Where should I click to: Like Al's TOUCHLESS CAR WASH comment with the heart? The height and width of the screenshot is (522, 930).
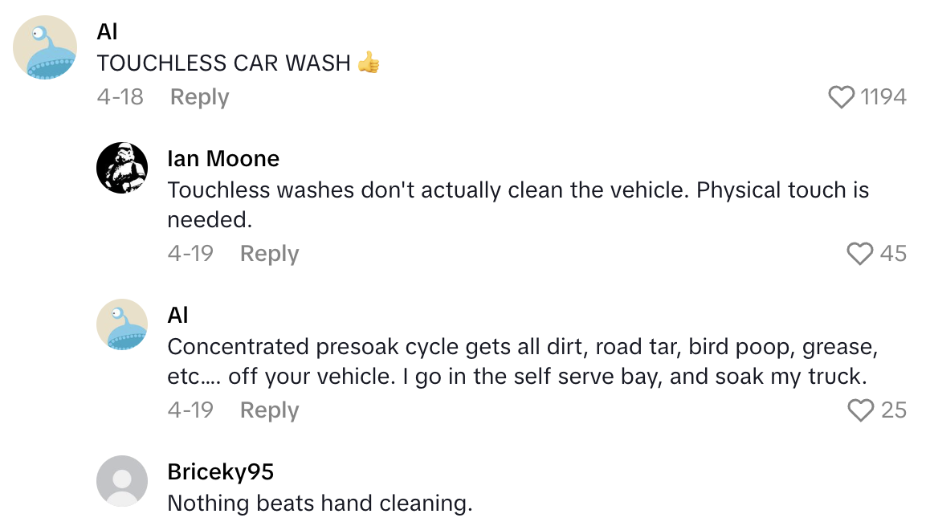point(841,98)
